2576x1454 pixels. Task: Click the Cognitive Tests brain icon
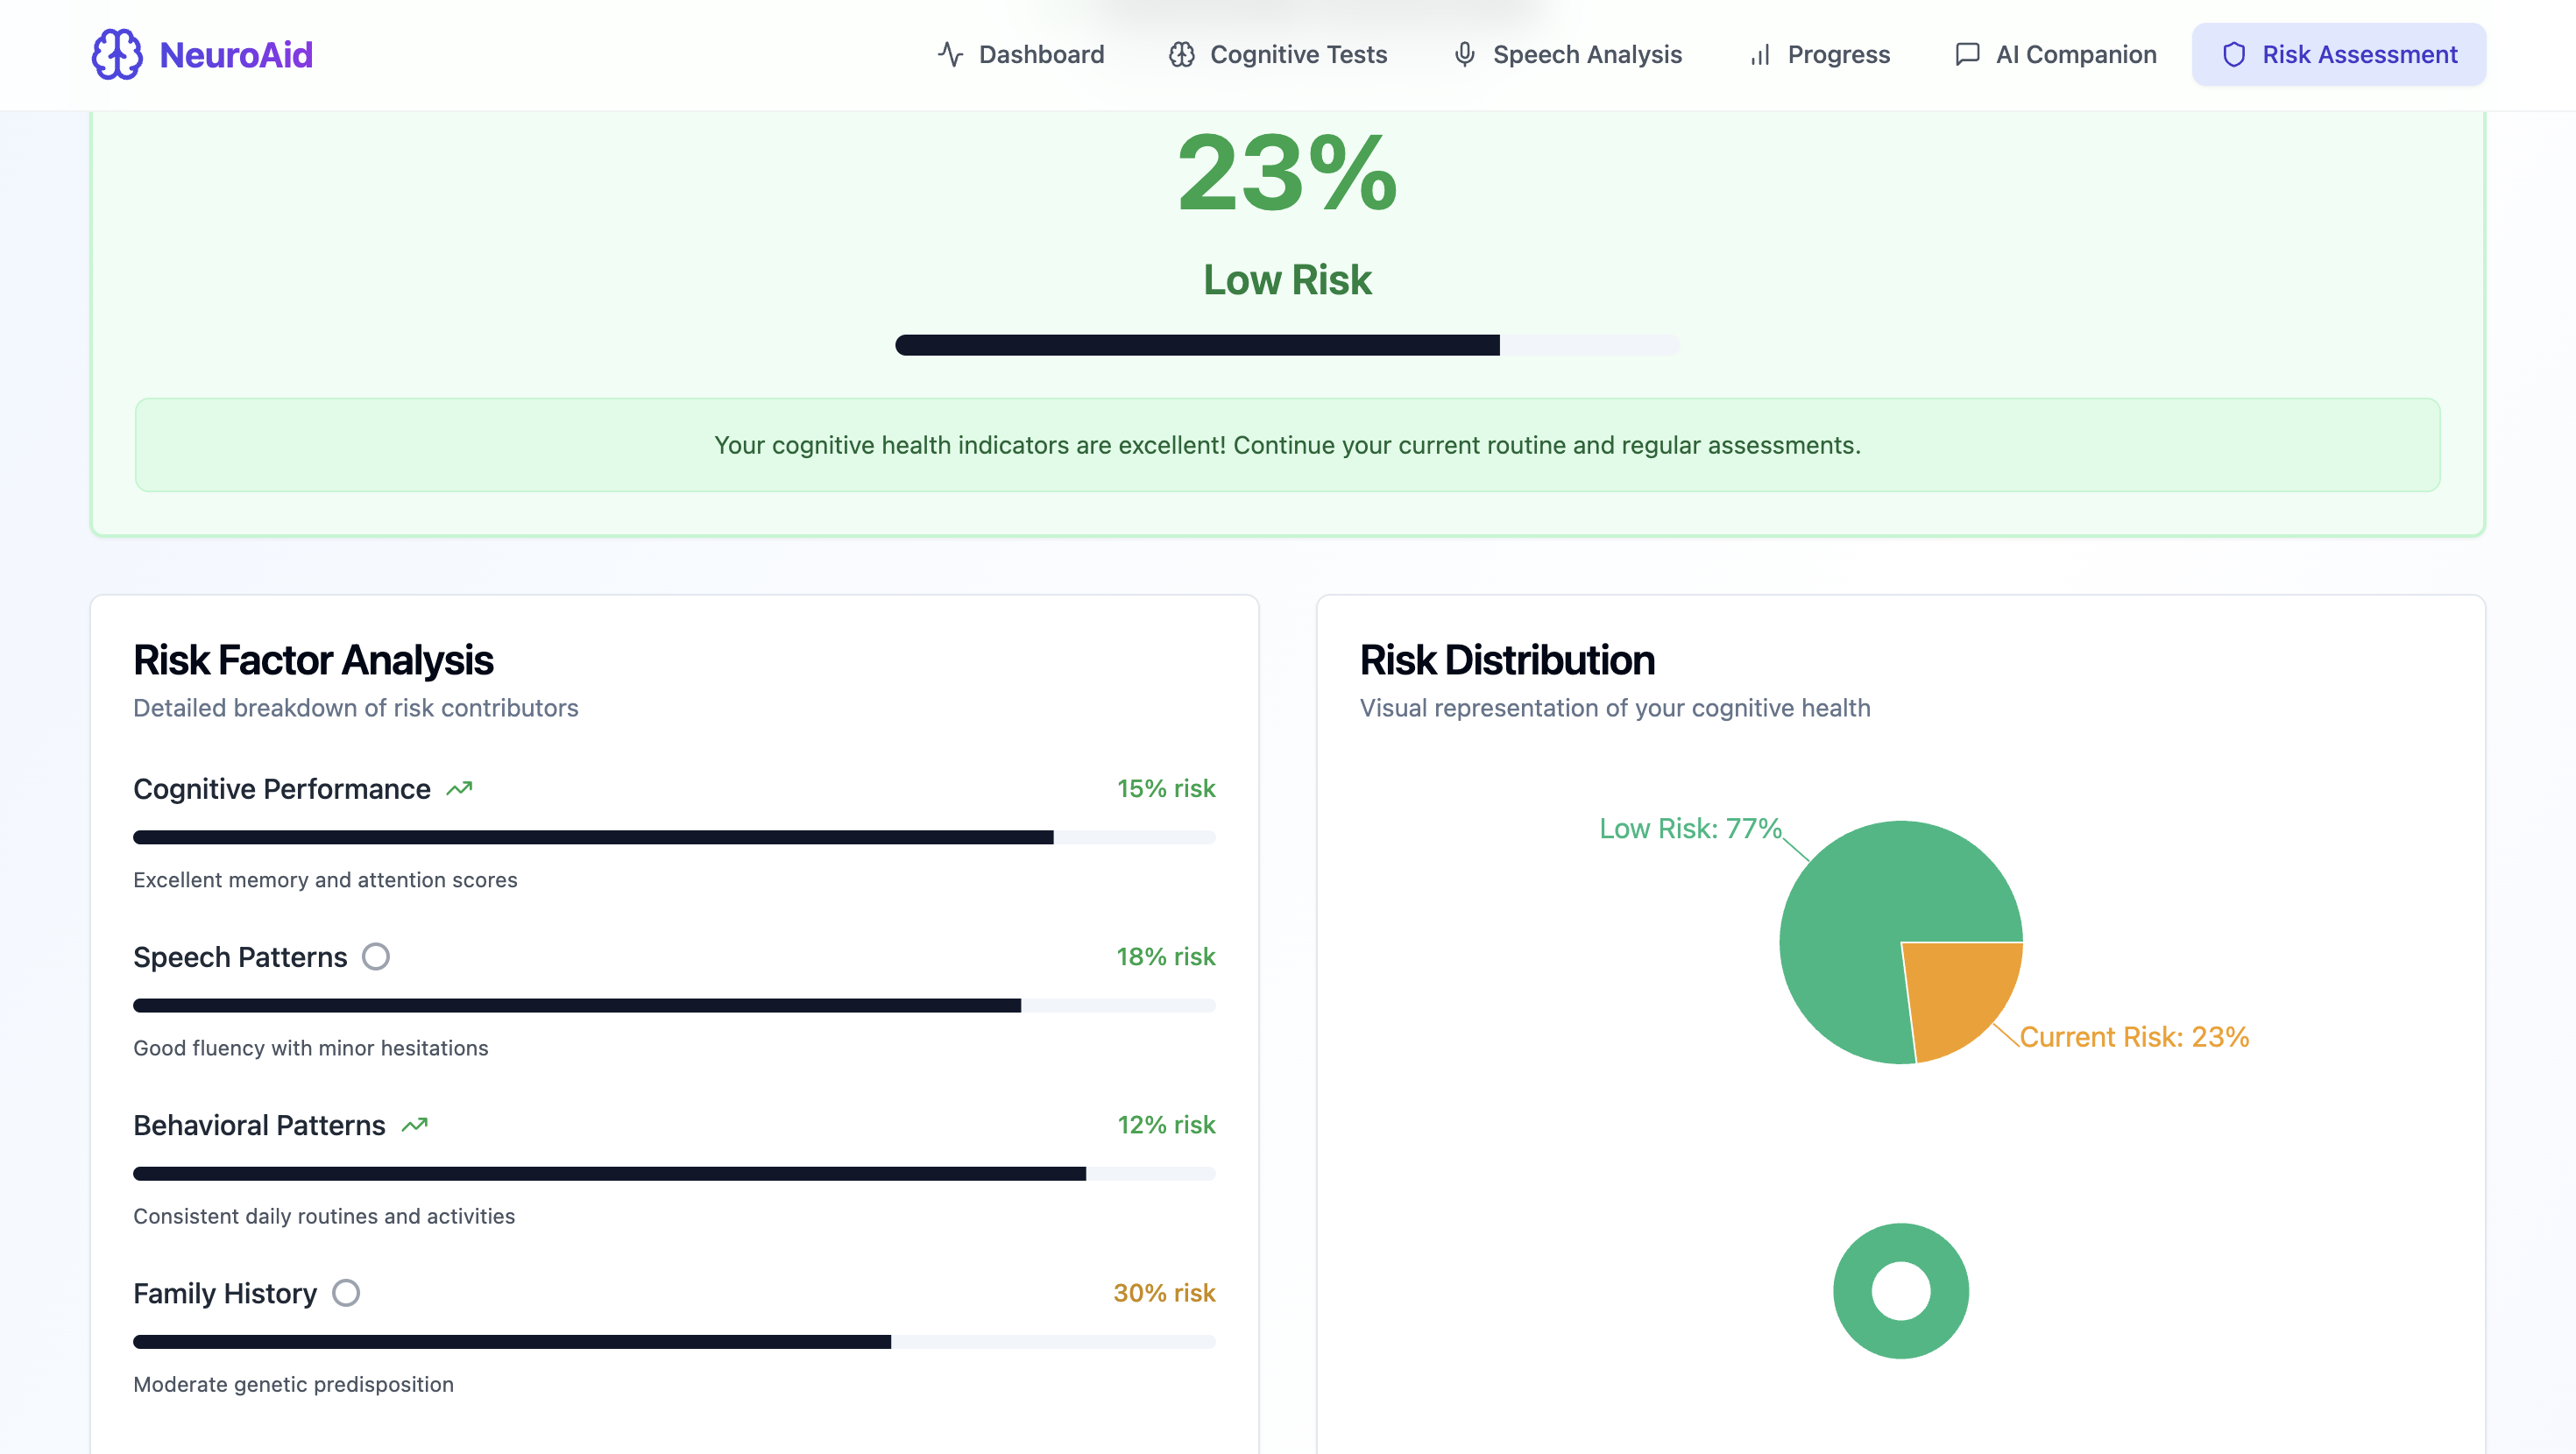coord(1182,54)
